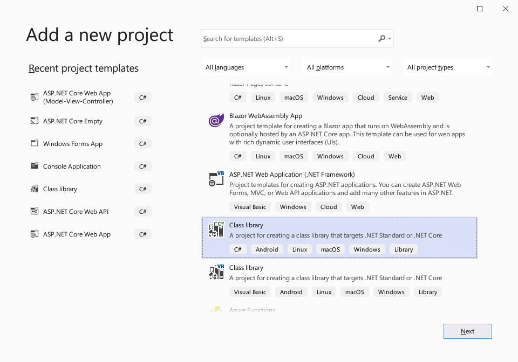Click the Android tag on C# Class library
This screenshot has width=518, height=362.
[267, 249]
